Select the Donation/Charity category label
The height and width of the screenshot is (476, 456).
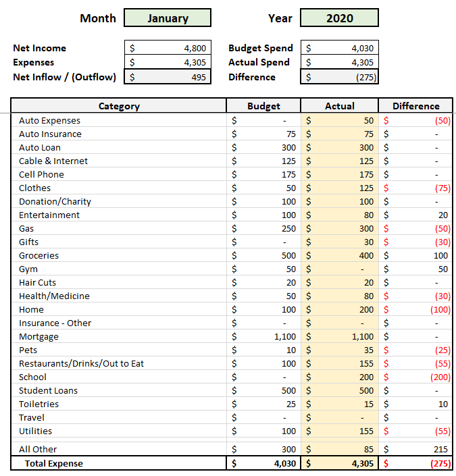coord(55,202)
